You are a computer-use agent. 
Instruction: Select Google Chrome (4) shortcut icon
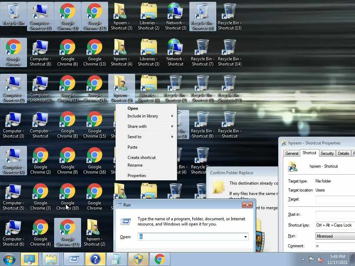[41, 232]
